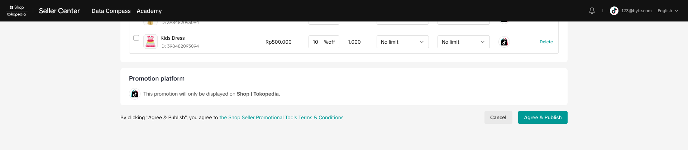
Task: Click the Kids Dress product thumbnail
Action: (x=150, y=42)
